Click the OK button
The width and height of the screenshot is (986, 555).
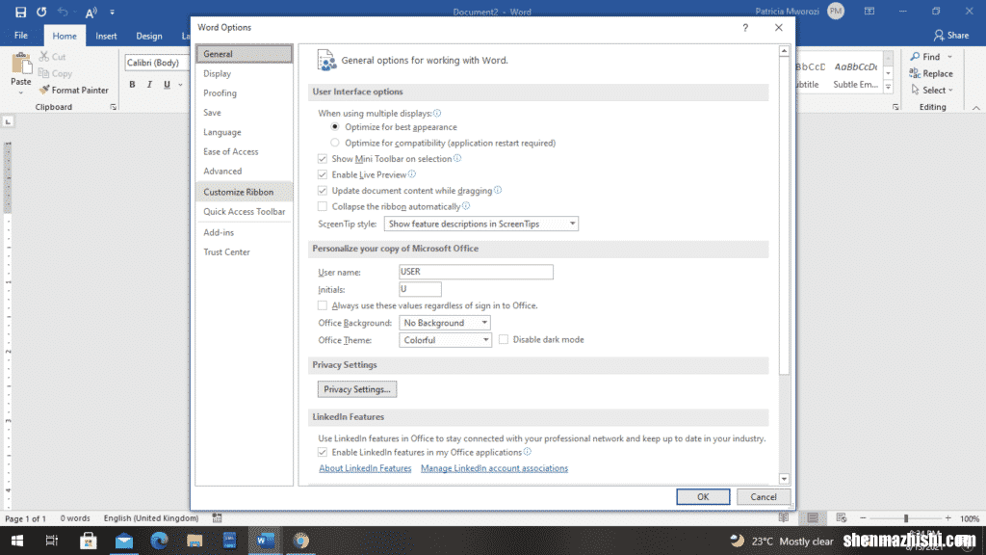coord(703,496)
